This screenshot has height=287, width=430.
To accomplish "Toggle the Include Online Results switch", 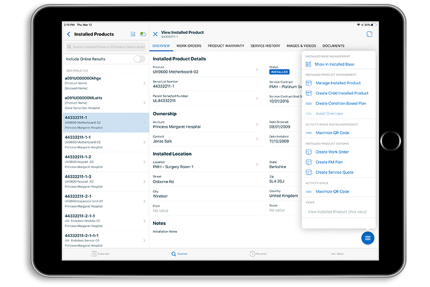I will (139, 59).
